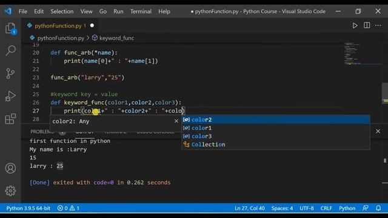
Task: Close the bottom output panel
Action: [378, 131]
